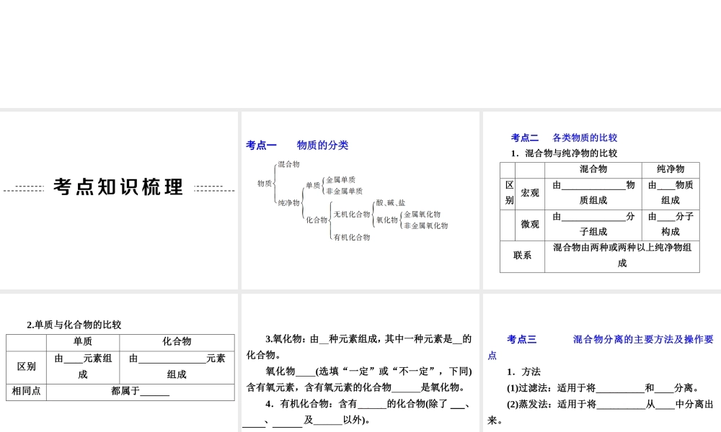Open the 单质与化合物的比较 slide
This screenshot has height=432, width=721.
point(119,363)
